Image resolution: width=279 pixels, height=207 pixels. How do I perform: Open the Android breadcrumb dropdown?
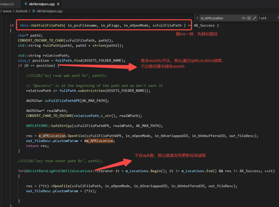point(21,11)
